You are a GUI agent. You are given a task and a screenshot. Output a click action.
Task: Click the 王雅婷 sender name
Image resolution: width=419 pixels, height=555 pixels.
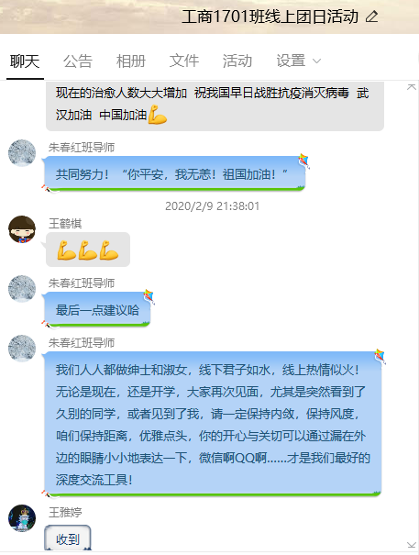[x=65, y=512]
